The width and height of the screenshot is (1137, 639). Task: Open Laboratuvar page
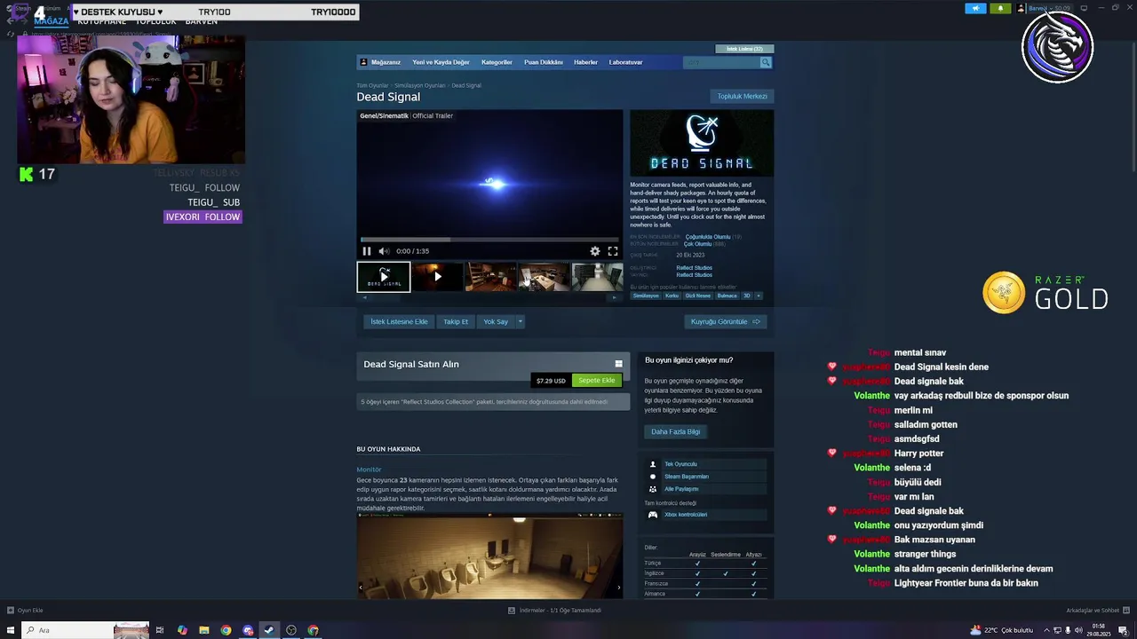point(625,62)
